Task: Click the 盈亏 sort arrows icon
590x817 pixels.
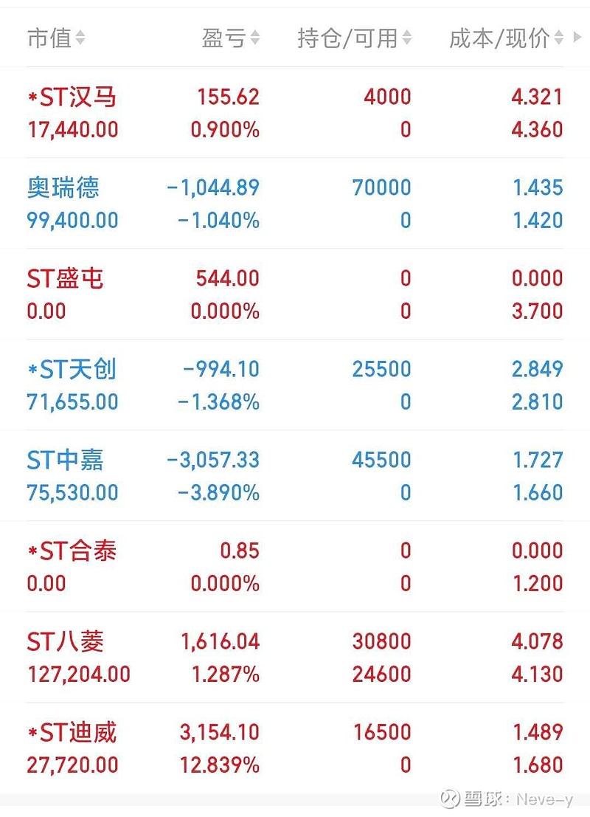Action: [255, 38]
